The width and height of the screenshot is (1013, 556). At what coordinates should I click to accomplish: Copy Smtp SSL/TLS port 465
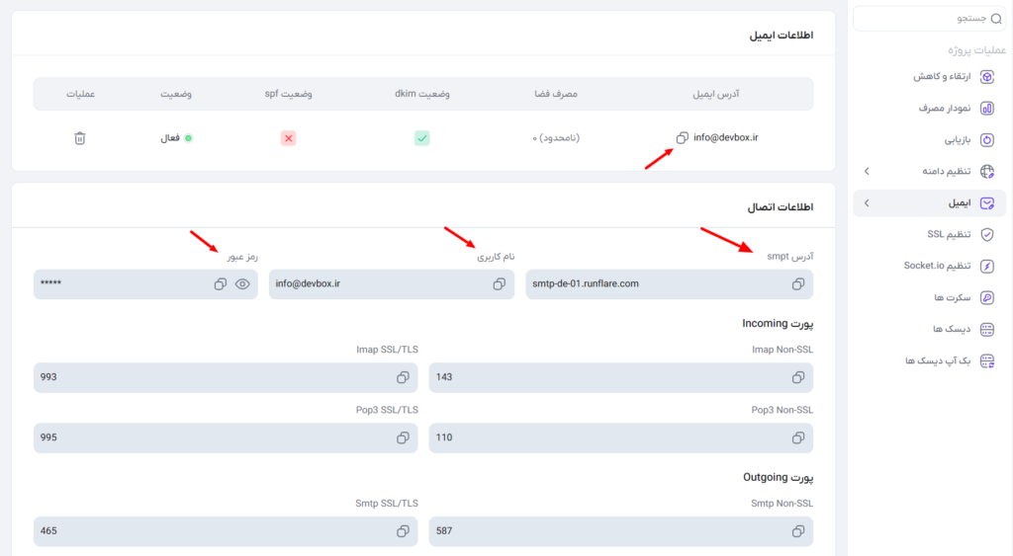(404, 531)
